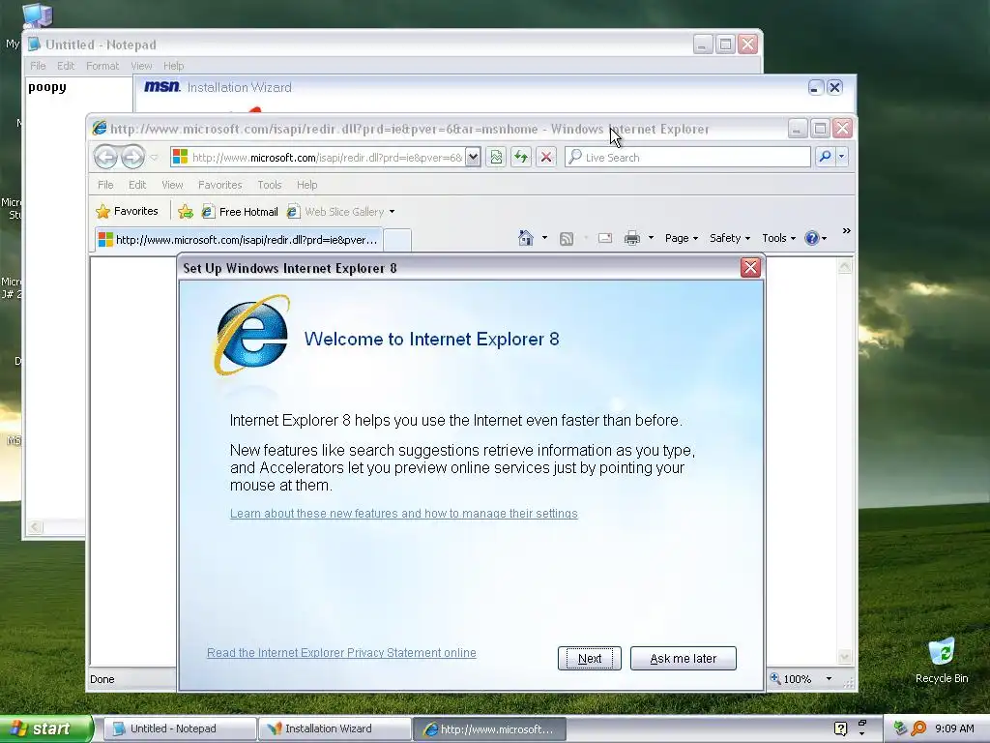Click the blue Help question icon

pos(812,238)
